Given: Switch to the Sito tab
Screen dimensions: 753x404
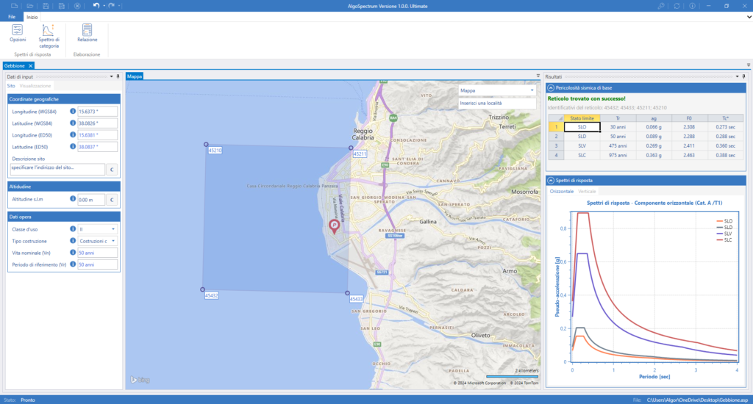Looking at the screenshot, I should (11, 86).
